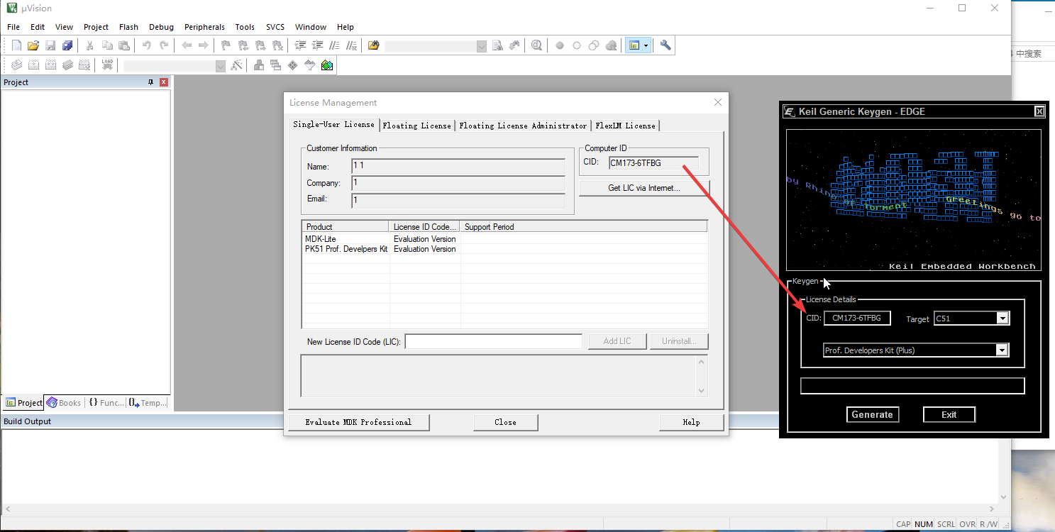
Task: Expand the Find text combo box
Action: (x=482, y=45)
